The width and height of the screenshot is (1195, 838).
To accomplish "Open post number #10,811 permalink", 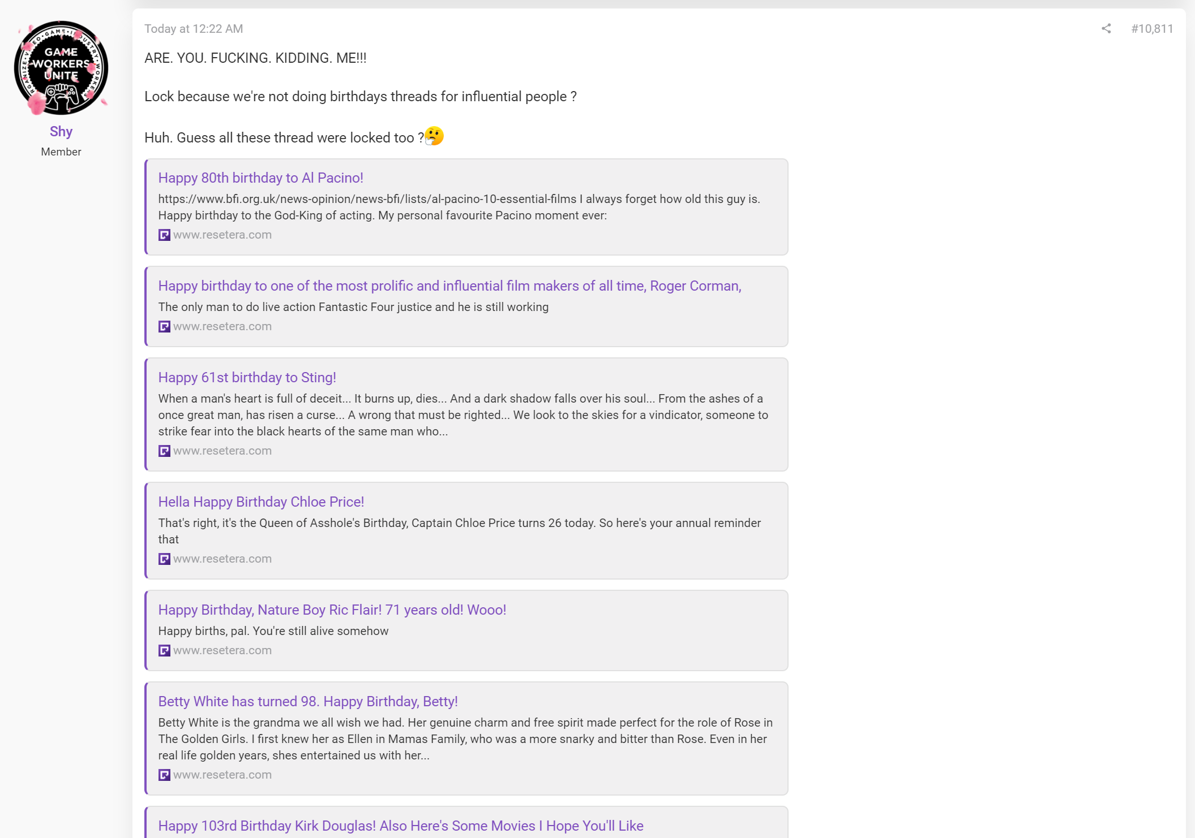I will pyautogui.click(x=1152, y=28).
